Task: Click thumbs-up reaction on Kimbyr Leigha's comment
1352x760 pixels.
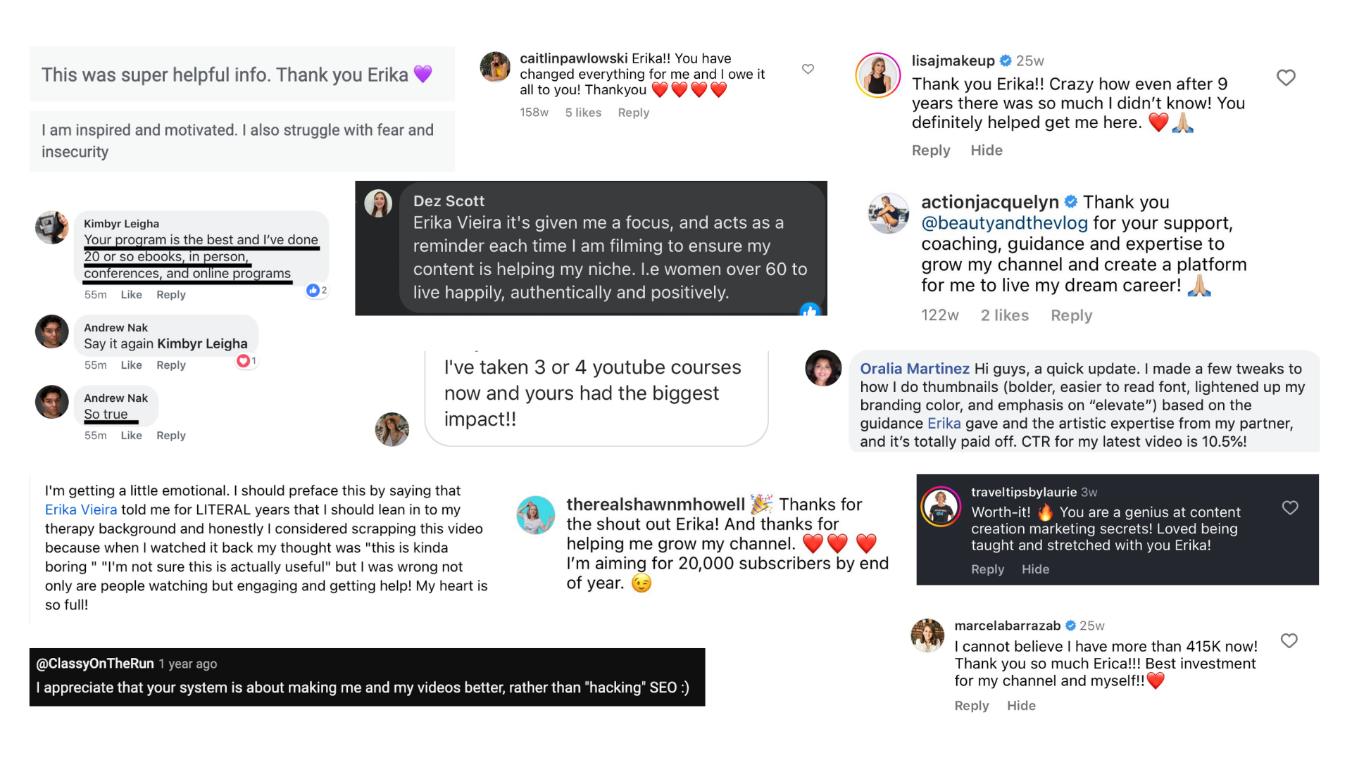Action: click(313, 291)
